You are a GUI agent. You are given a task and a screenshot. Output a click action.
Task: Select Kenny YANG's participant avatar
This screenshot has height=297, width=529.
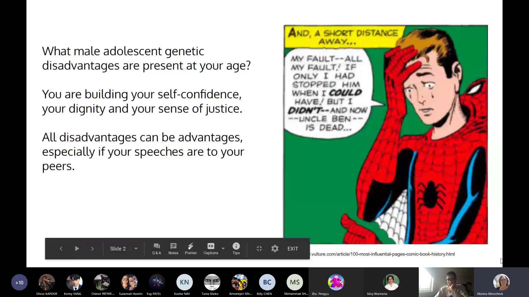(74, 282)
